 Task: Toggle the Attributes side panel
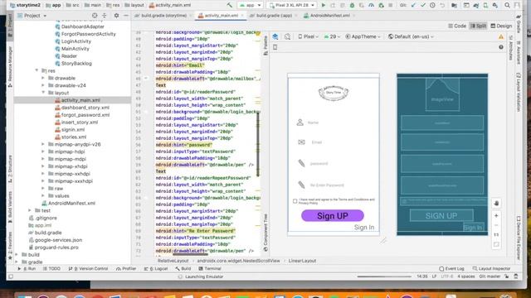(x=511, y=48)
